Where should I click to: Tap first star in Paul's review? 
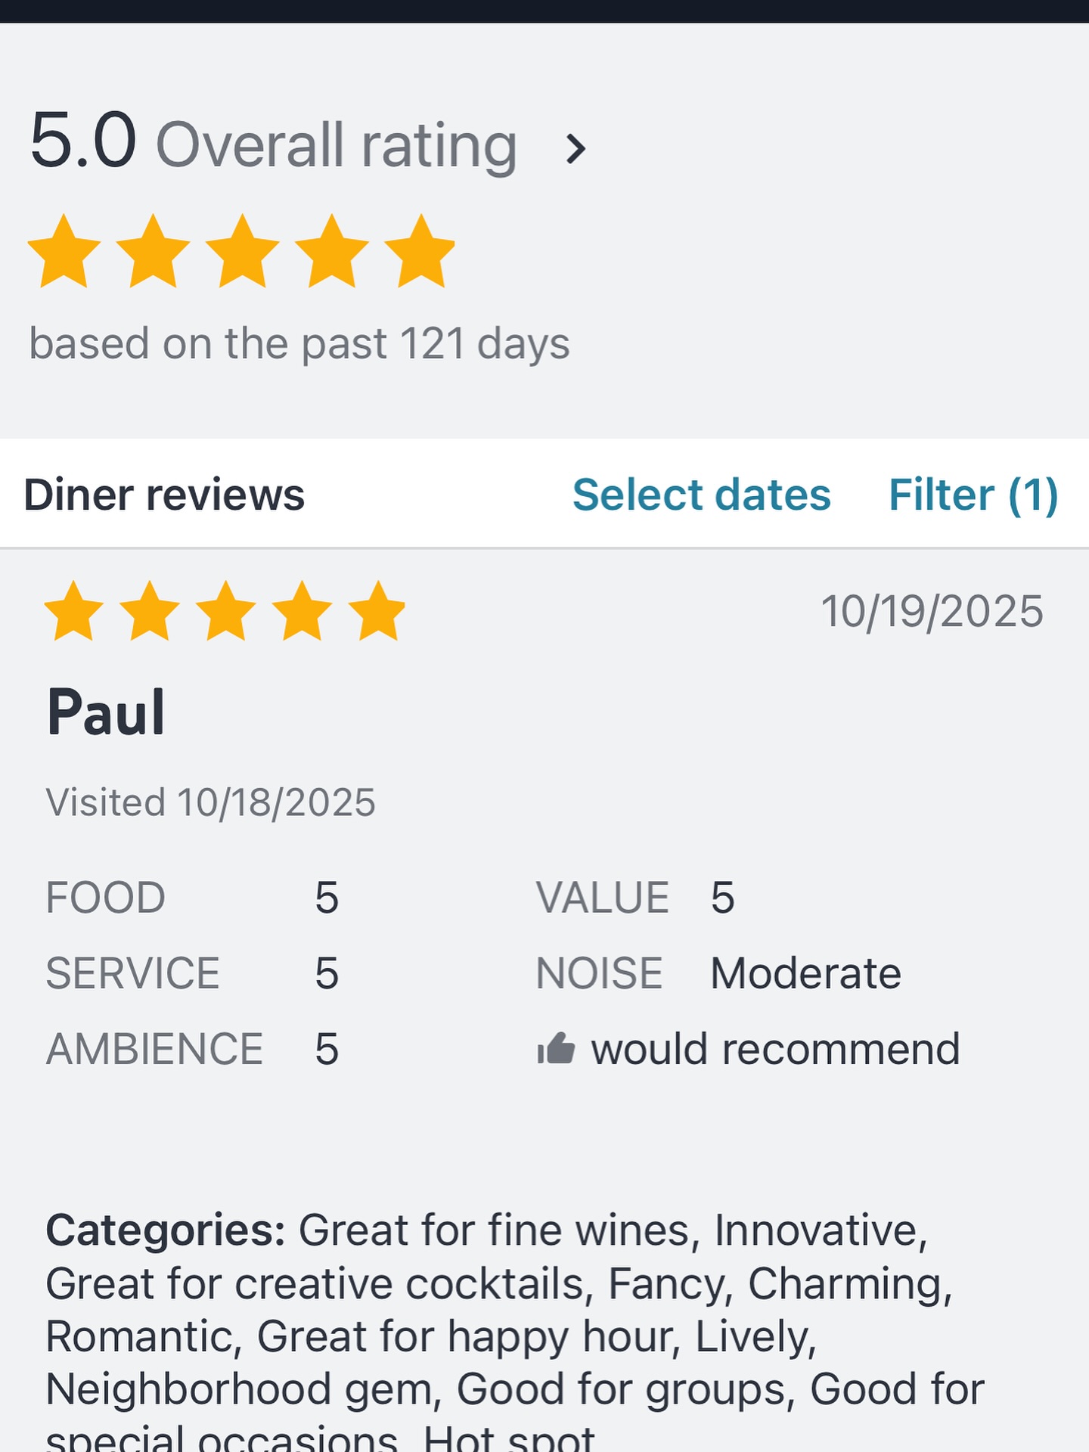(74, 611)
